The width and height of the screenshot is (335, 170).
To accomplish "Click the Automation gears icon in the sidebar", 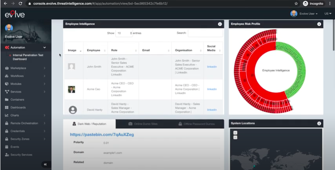I will [7, 47].
